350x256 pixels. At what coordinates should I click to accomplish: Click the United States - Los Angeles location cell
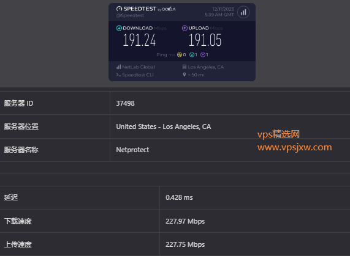(x=230, y=126)
